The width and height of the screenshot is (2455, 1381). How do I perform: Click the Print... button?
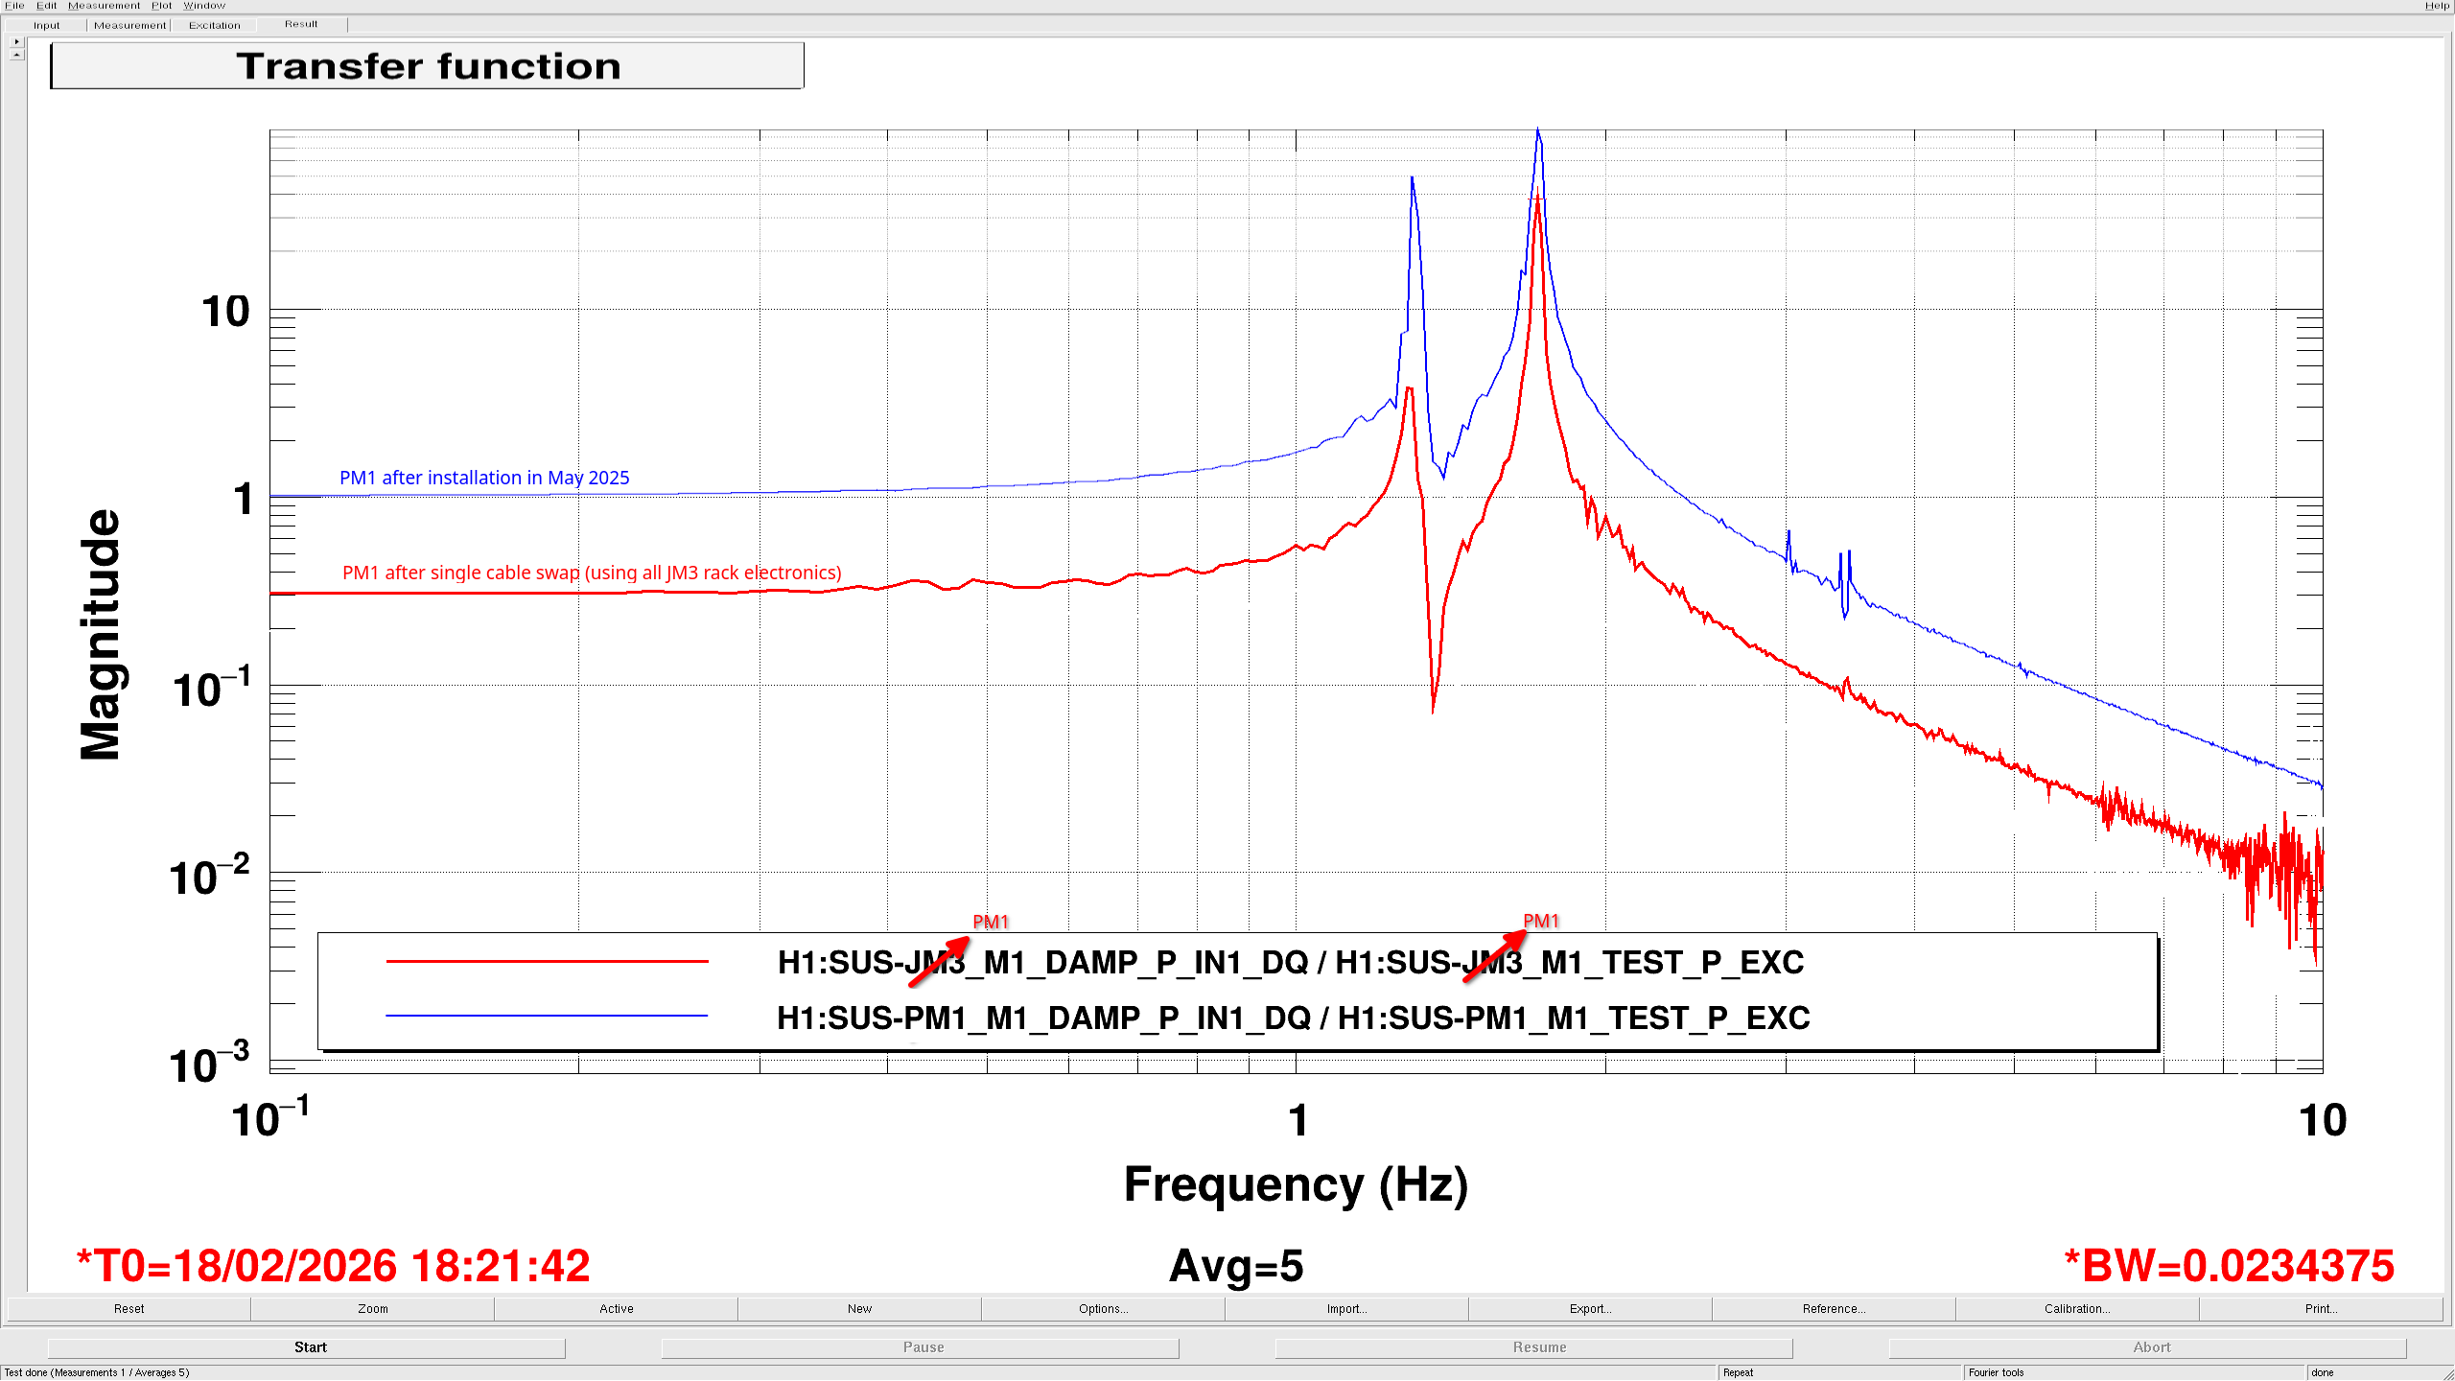2321,1309
